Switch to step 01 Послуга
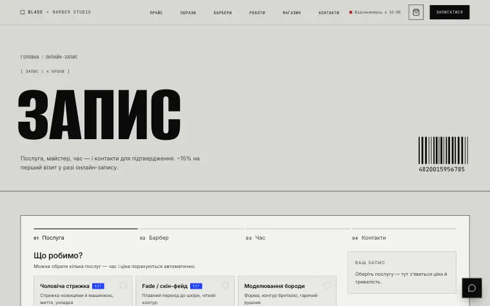490x306 pixels. [86, 234]
